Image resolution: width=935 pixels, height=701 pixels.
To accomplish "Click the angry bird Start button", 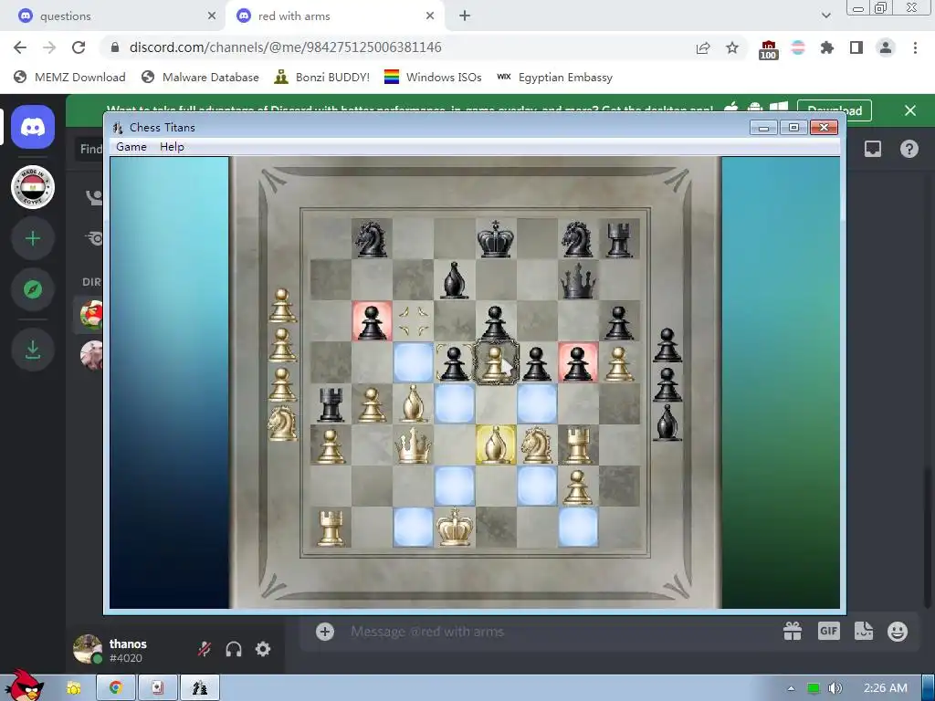I will [24, 686].
